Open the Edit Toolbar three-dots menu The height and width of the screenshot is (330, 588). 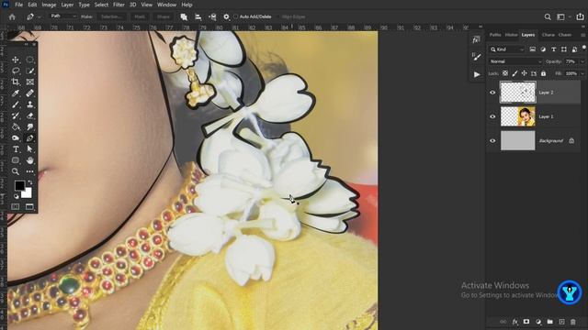[x=30, y=171]
